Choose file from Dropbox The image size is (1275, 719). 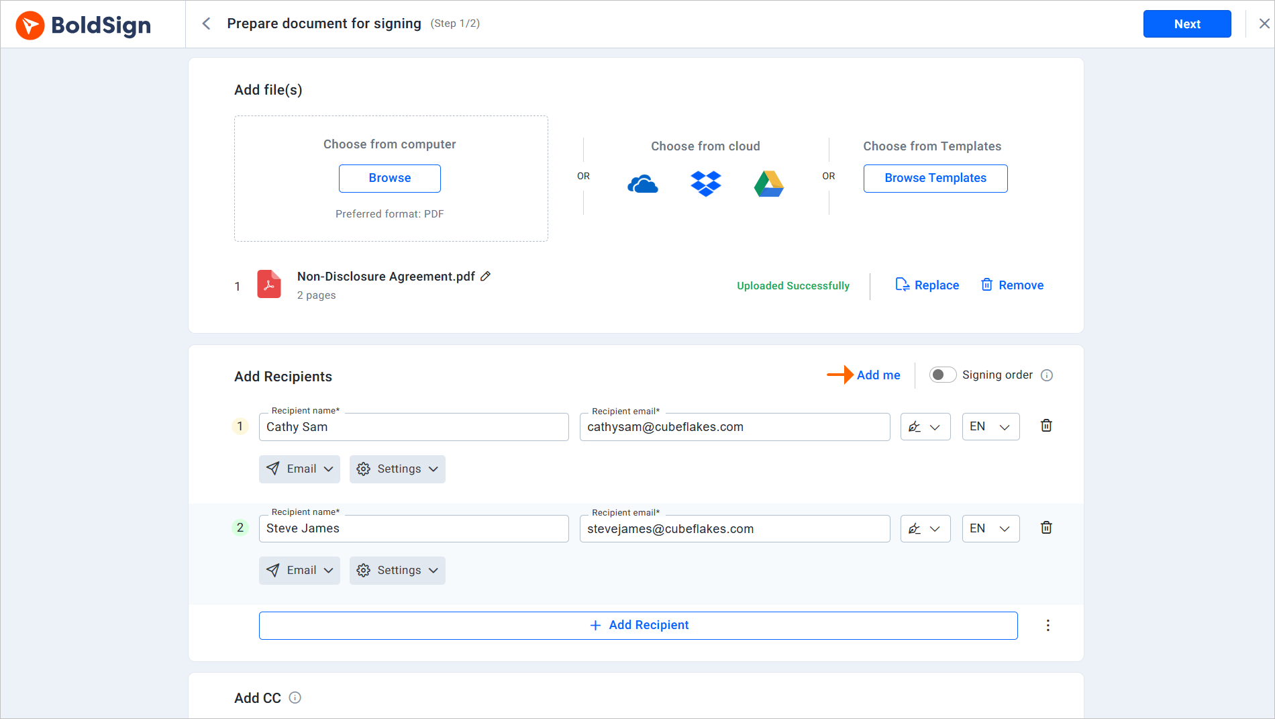click(706, 183)
